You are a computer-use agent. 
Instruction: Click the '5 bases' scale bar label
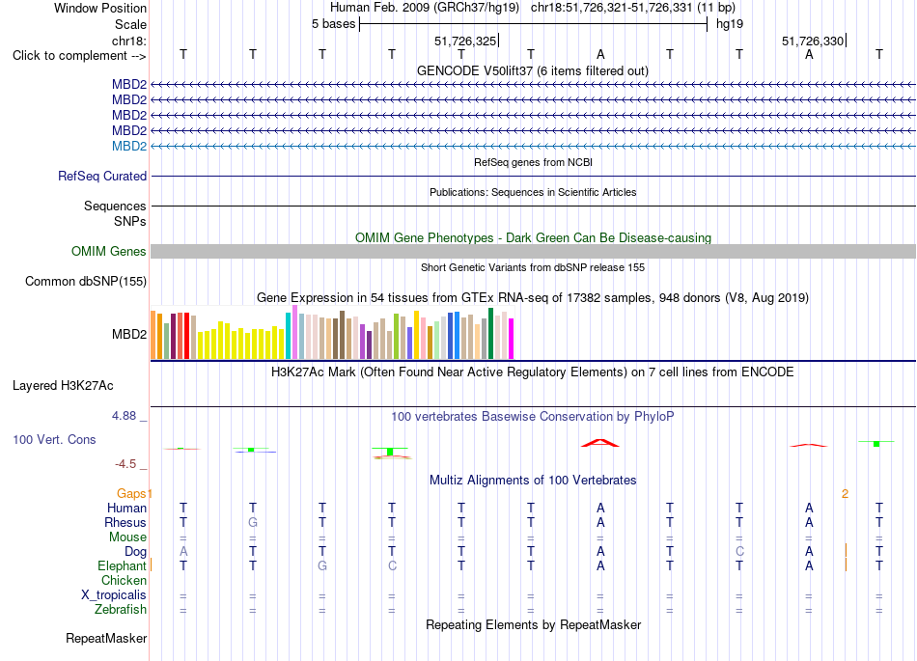(x=333, y=24)
